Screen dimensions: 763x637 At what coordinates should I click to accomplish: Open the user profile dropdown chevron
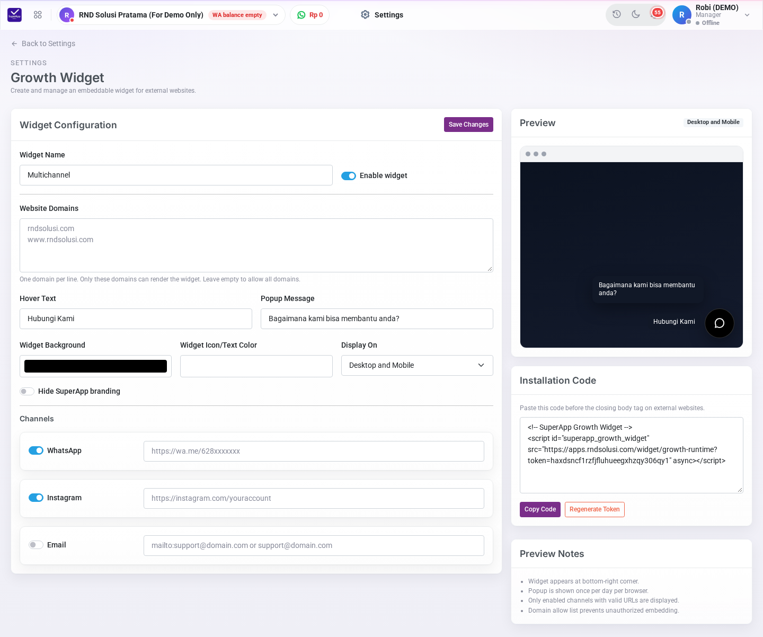pos(747,15)
